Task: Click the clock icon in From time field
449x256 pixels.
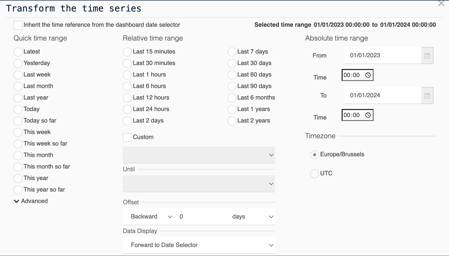Action: [368, 75]
